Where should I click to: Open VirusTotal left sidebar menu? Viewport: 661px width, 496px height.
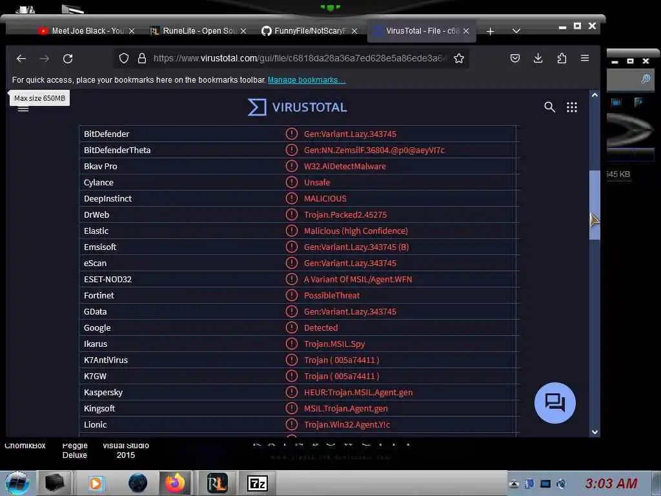[x=23, y=108]
